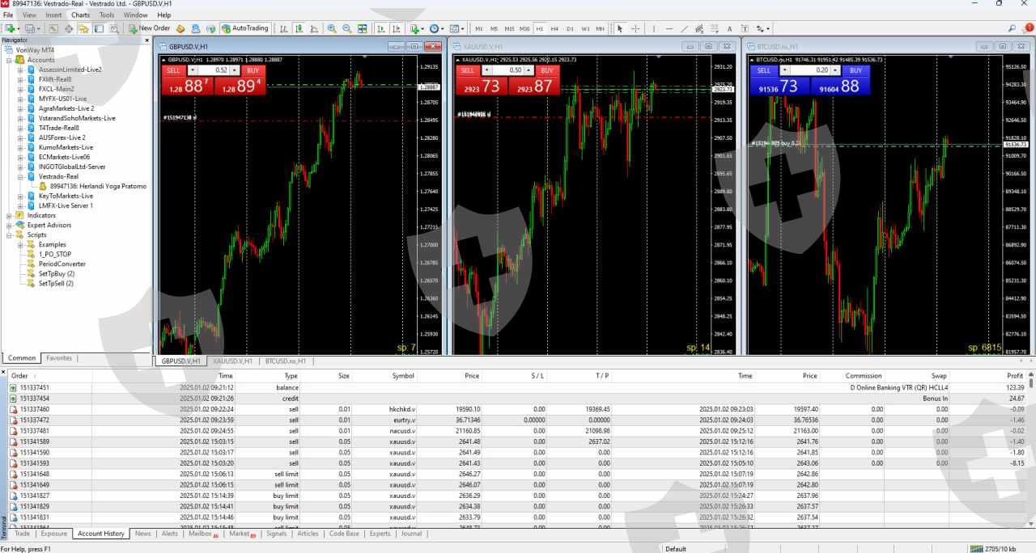Open the MetaEditor toolbar icon
1036x553 pixels.
[180, 28]
